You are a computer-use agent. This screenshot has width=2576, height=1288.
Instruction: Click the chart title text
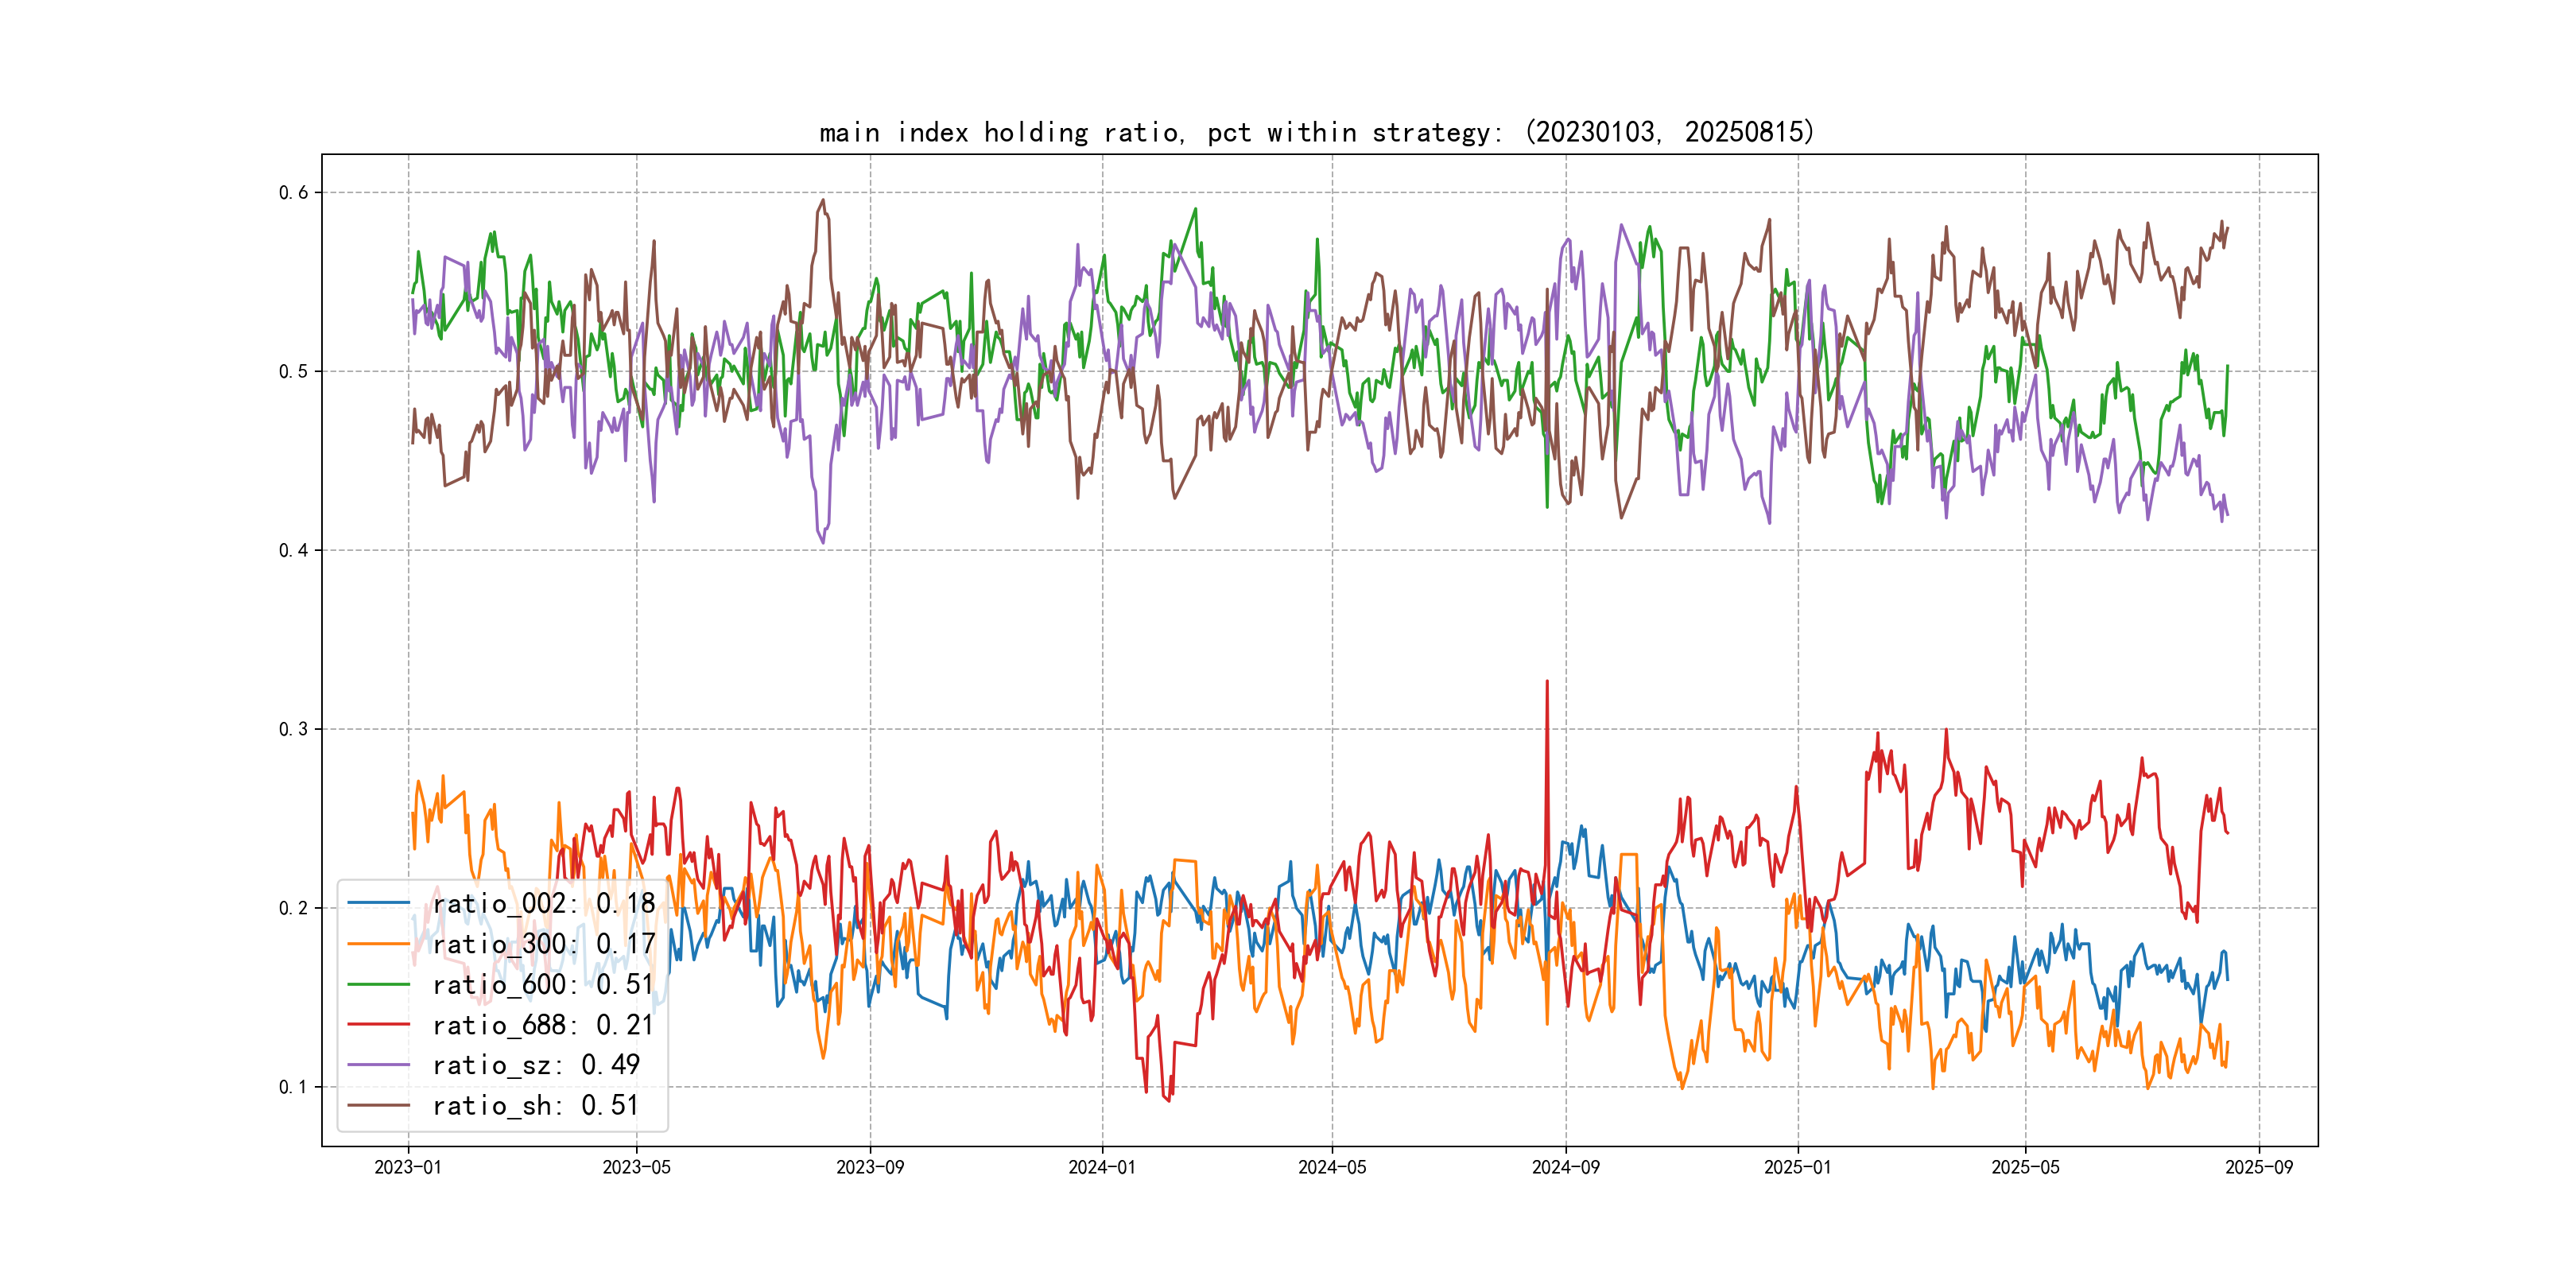tap(1316, 132)
